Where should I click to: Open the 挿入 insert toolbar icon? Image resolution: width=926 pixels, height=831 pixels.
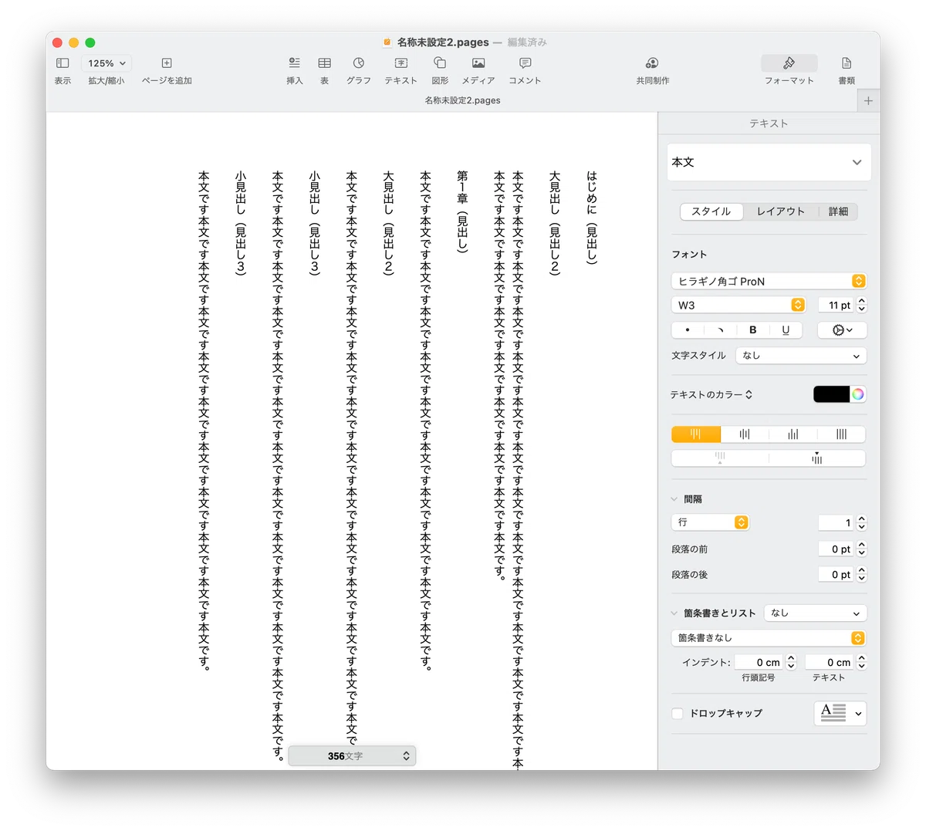tap(294, 63)
